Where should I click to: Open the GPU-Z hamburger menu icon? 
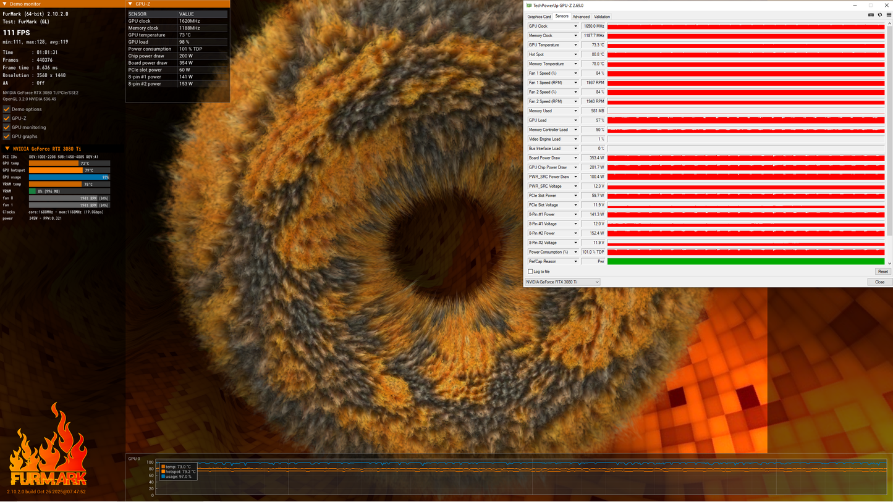click(x=889, y=15)
